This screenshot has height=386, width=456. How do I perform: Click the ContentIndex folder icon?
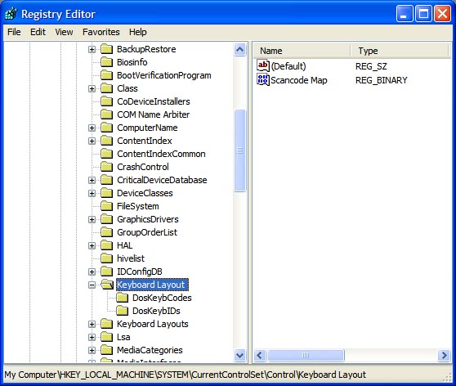point(107,141)
